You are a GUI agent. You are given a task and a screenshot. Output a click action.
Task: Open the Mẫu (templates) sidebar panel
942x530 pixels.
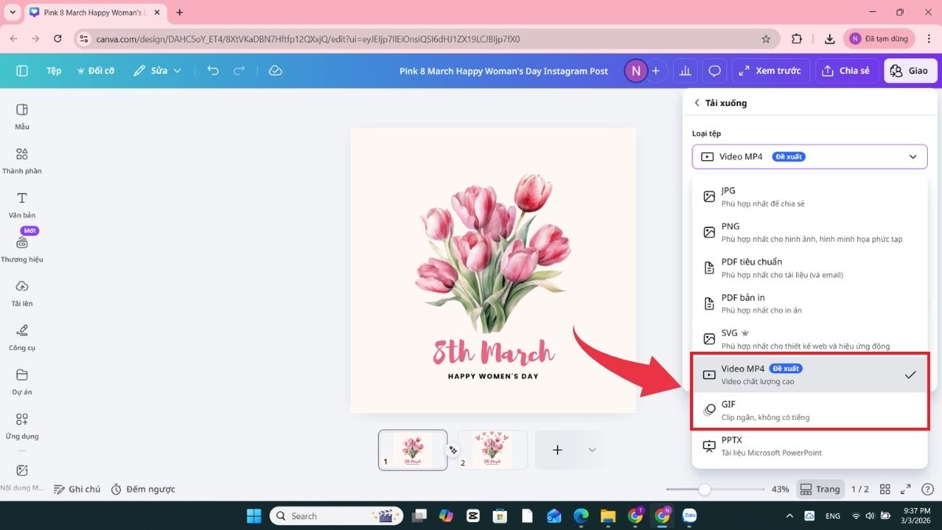click(22, 116)
